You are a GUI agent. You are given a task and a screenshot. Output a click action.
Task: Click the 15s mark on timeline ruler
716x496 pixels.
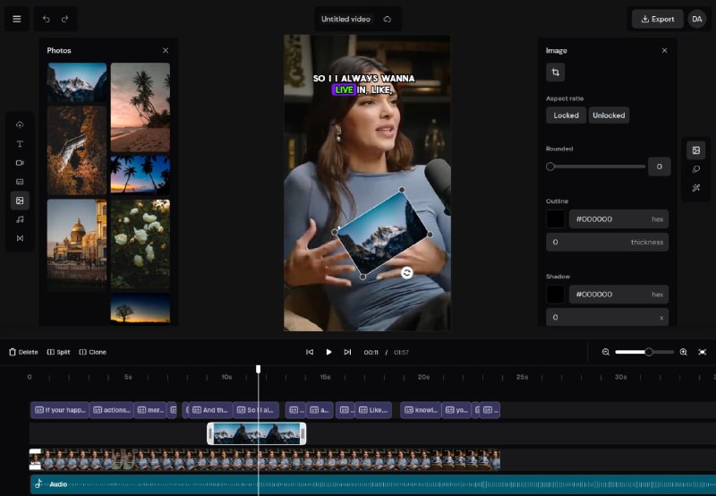[x=325, y=377]
